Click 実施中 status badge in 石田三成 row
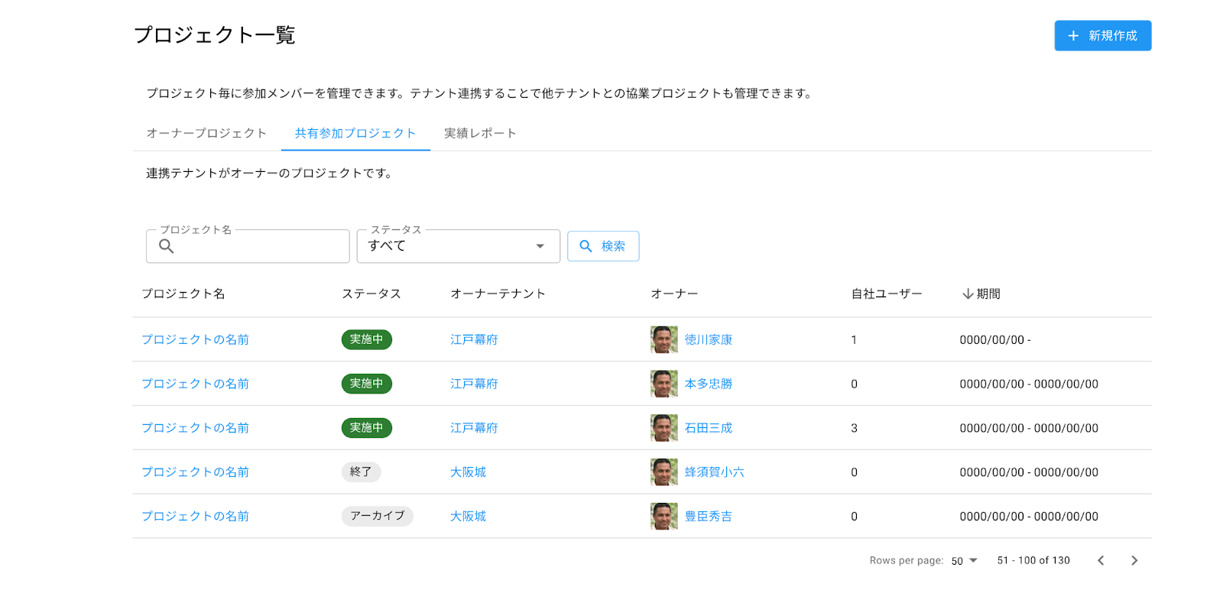 click(x=367, y=428)
